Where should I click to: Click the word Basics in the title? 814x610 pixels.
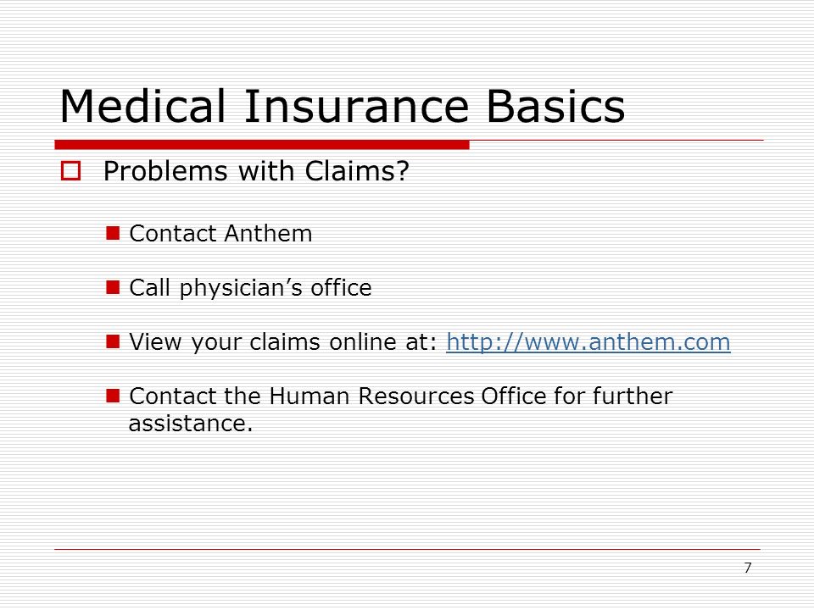pyautogui.click(x=556, y=107)
